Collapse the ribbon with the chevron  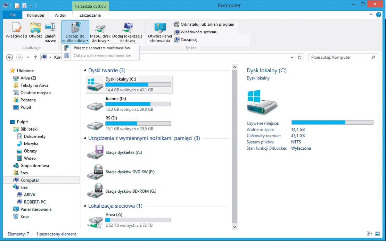(371, 15)
